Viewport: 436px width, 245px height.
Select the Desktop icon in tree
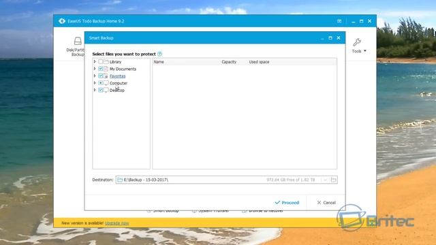coord(106,90)
